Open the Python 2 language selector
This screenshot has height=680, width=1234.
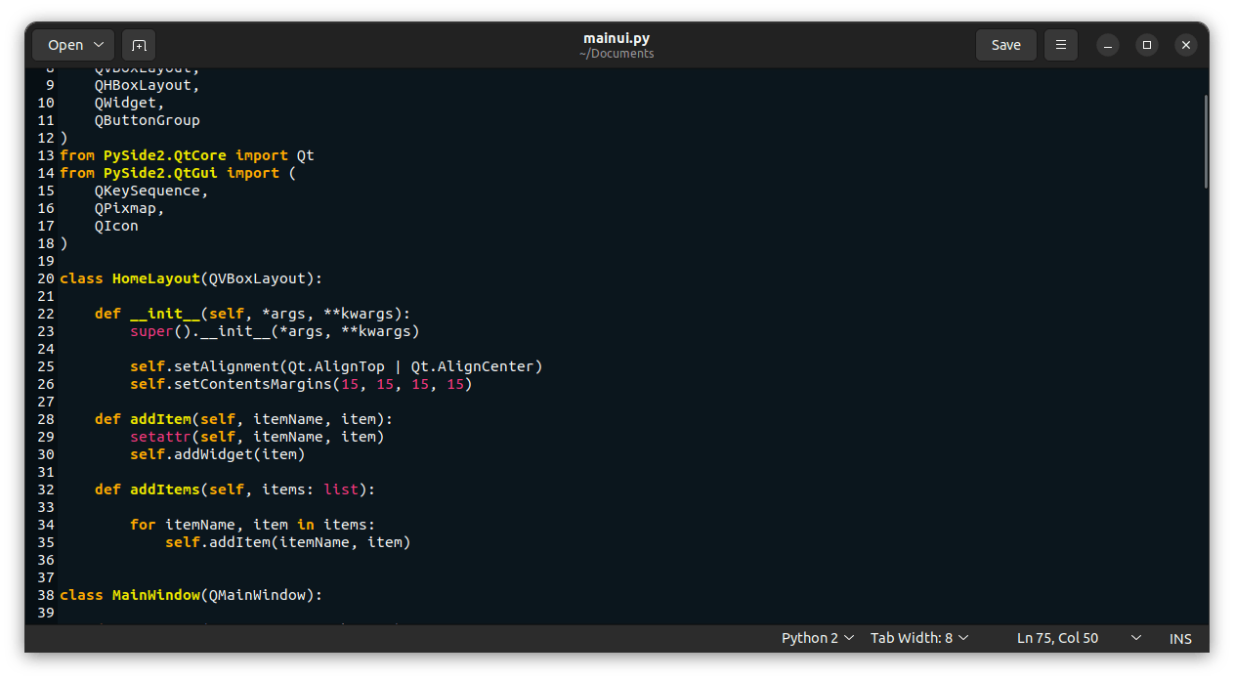click(818, 638)
